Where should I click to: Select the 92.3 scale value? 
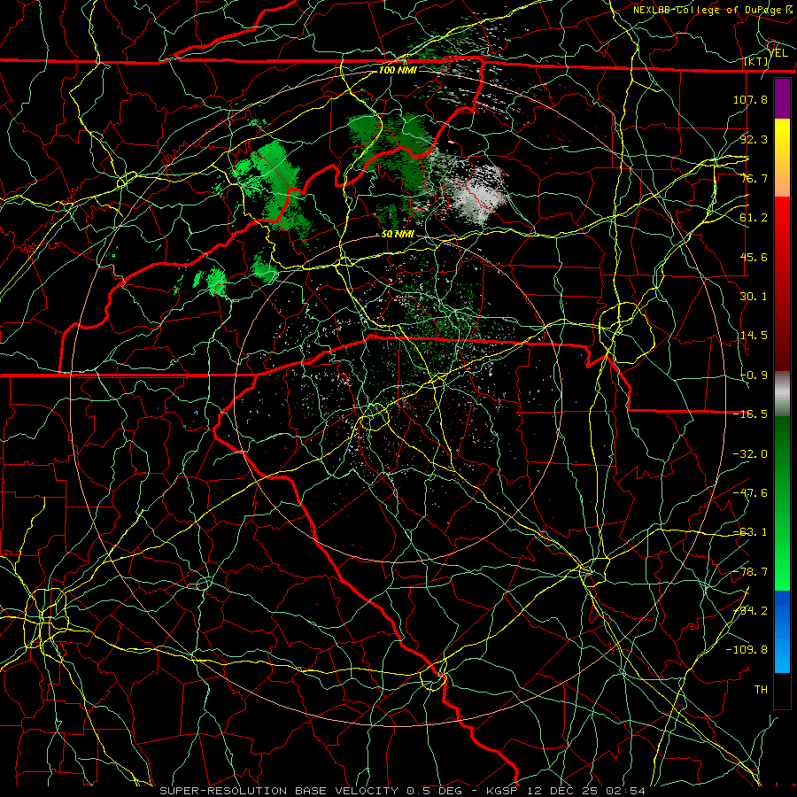point(754,139)
